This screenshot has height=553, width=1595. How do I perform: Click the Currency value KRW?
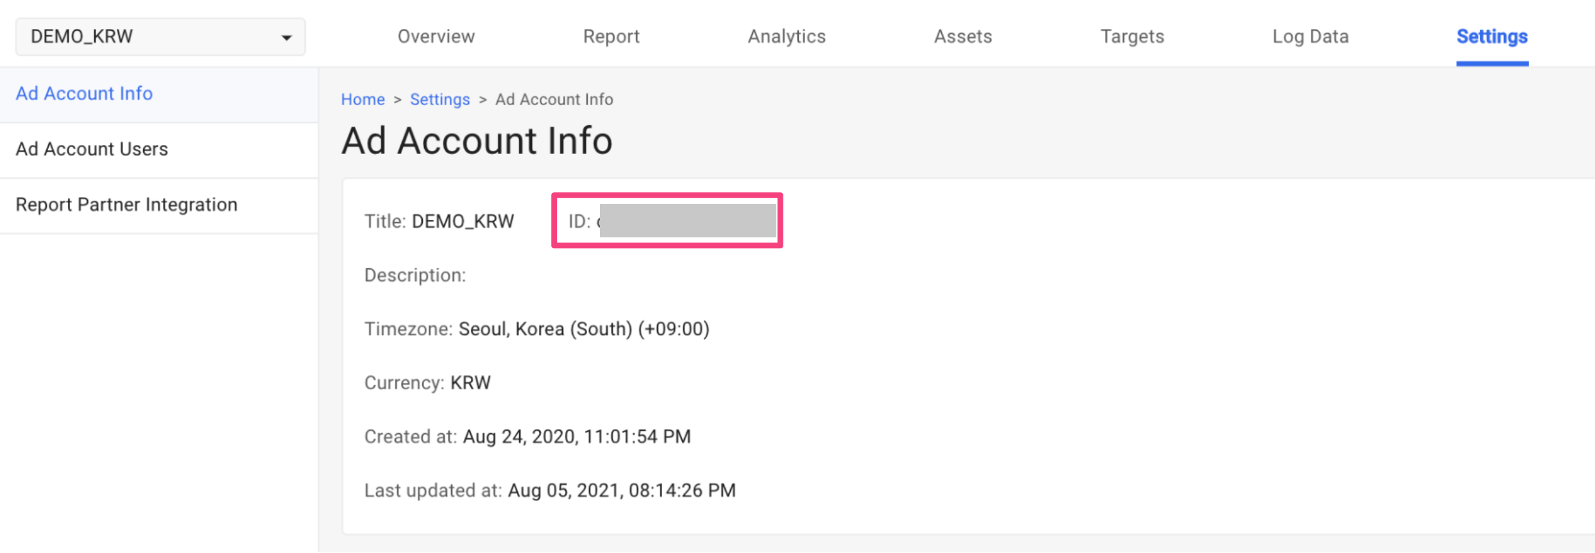coord(470,383)
